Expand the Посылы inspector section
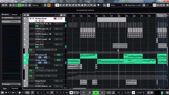Viewport: 169px width, 95px height. 11,84
